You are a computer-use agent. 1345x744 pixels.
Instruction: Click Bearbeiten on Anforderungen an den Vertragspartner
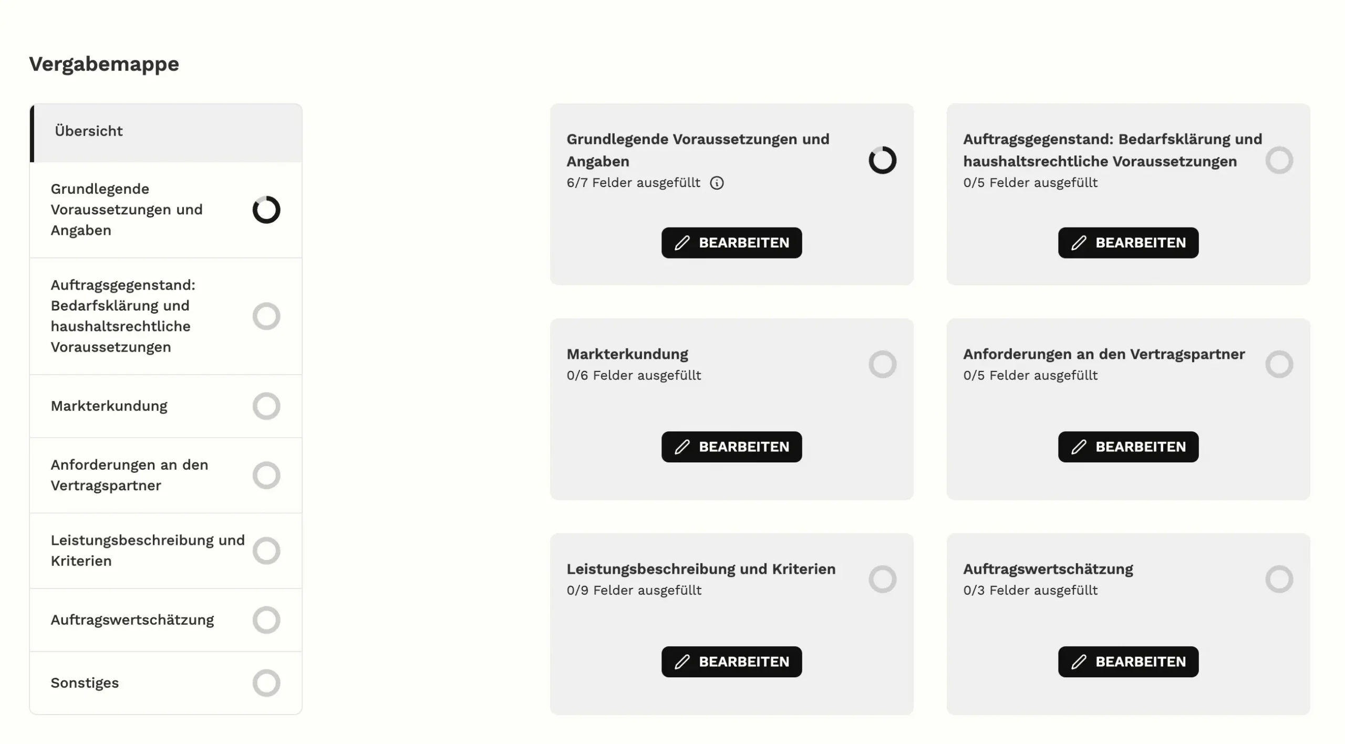pos(1128,447)
